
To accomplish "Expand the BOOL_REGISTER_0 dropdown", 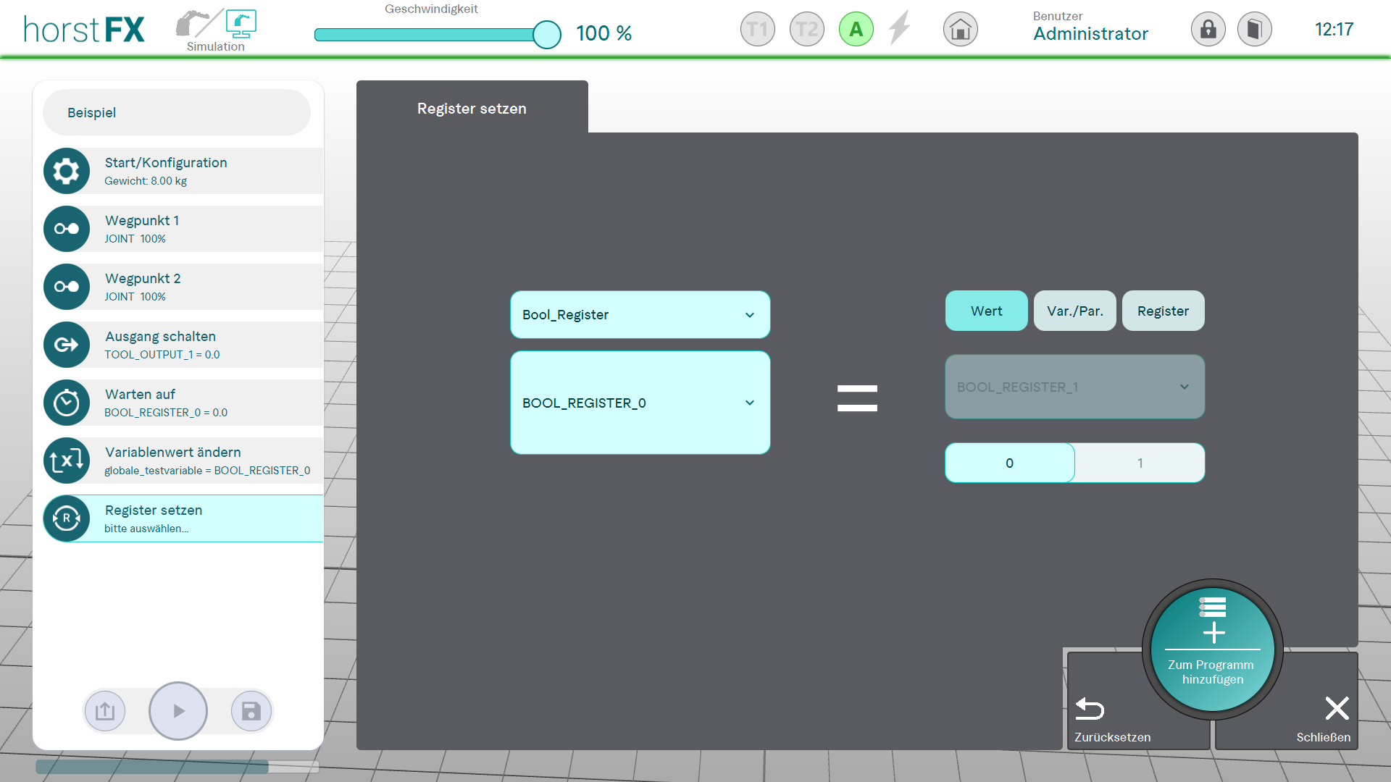I will 640,403.
